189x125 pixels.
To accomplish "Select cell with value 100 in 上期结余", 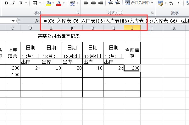I will point(13,74).
